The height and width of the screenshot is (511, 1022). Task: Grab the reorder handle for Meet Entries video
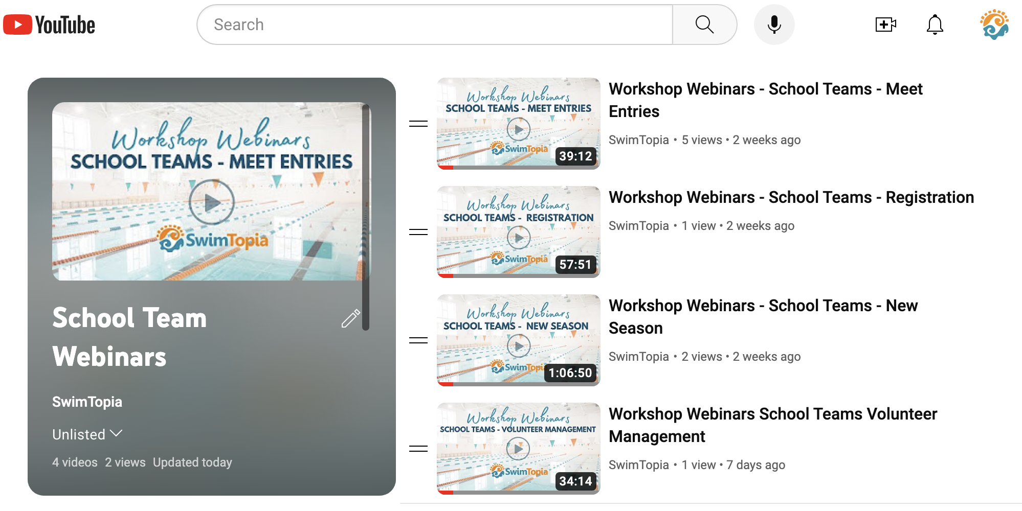[418, 124]
